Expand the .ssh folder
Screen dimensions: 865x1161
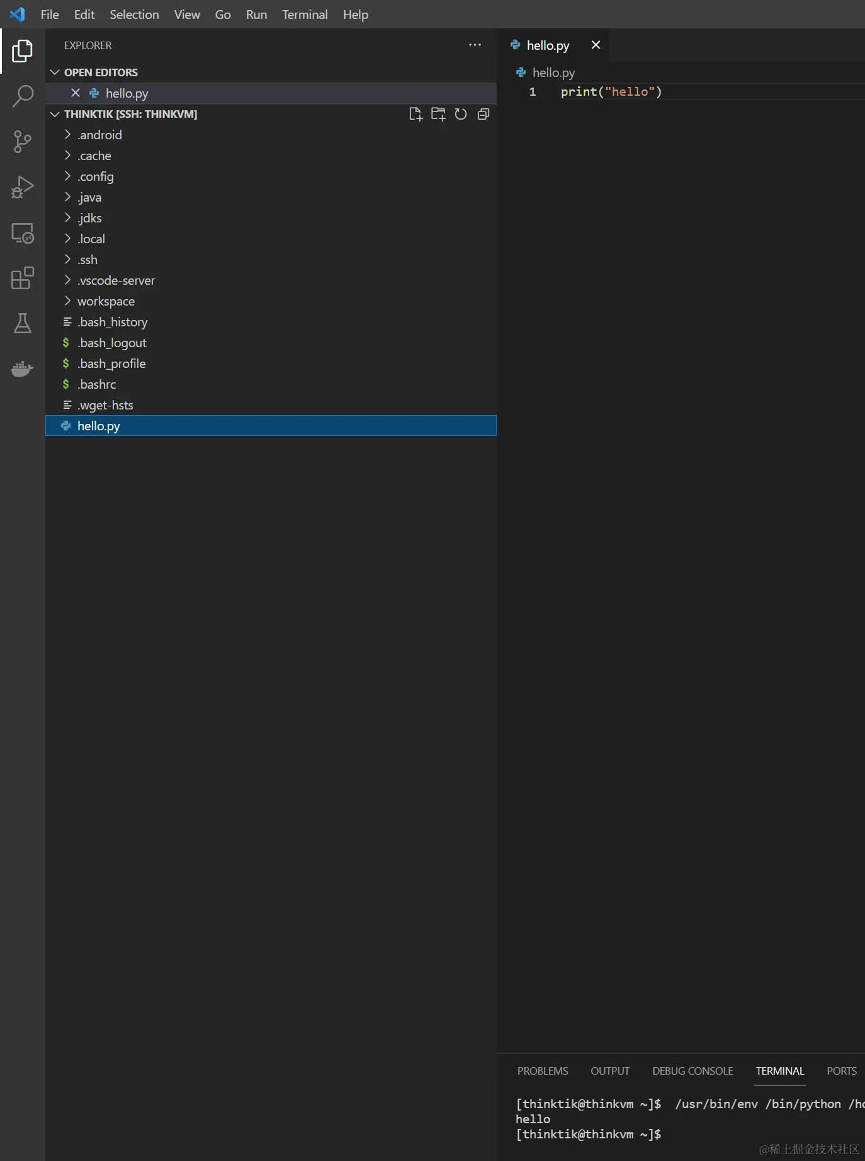tap(271, 260)
